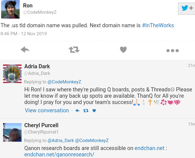Click the Cheryl Purcell display name

click(x=41, y=125)
